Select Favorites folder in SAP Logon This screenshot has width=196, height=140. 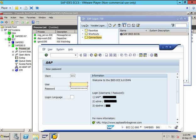pyautogui.click(x=93, y=30)
